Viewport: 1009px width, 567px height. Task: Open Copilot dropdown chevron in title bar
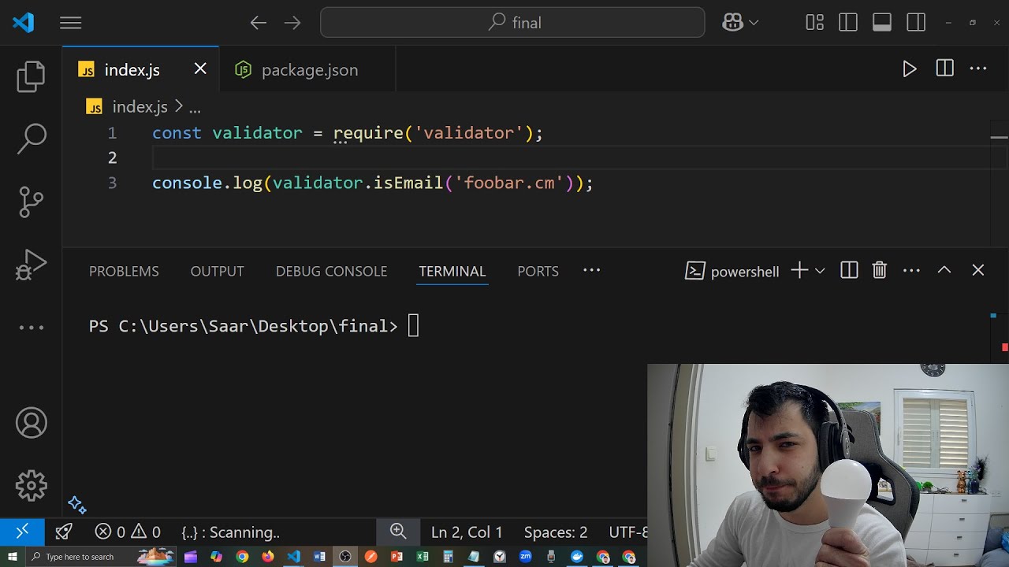(x=754, y=23)
